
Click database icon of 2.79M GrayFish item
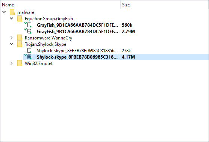pyautogui.click(x=29, y=31)
